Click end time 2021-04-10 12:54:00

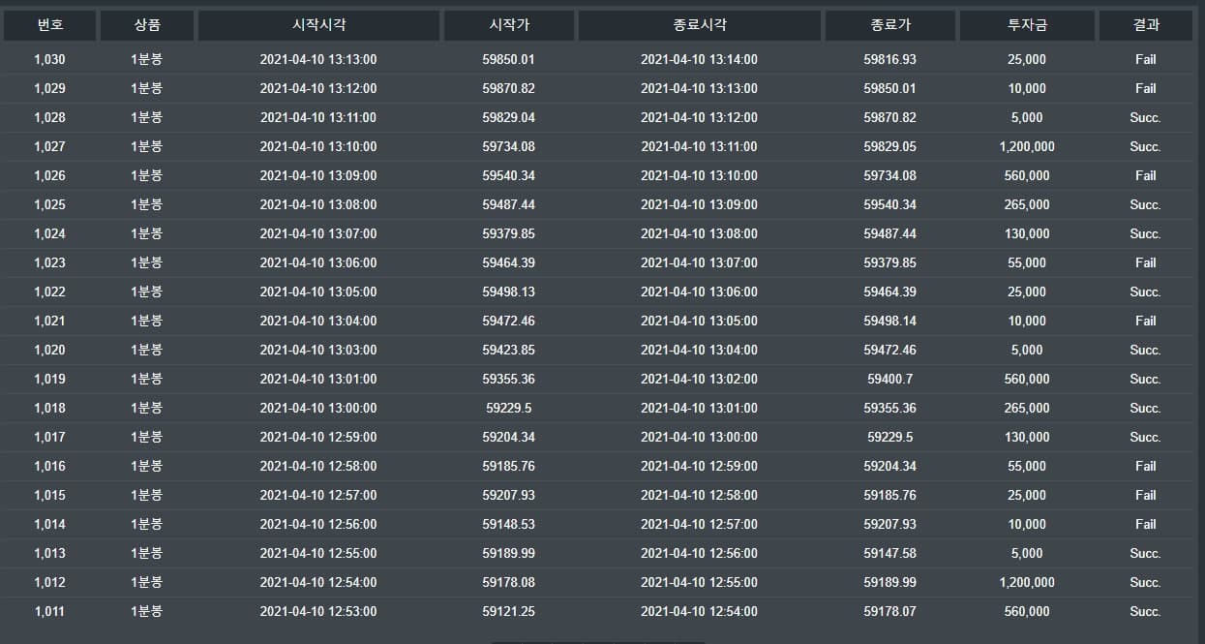699,611
